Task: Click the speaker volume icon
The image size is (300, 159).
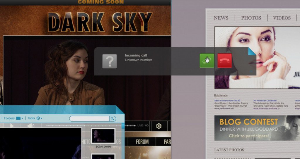Action: coord(31,126)
